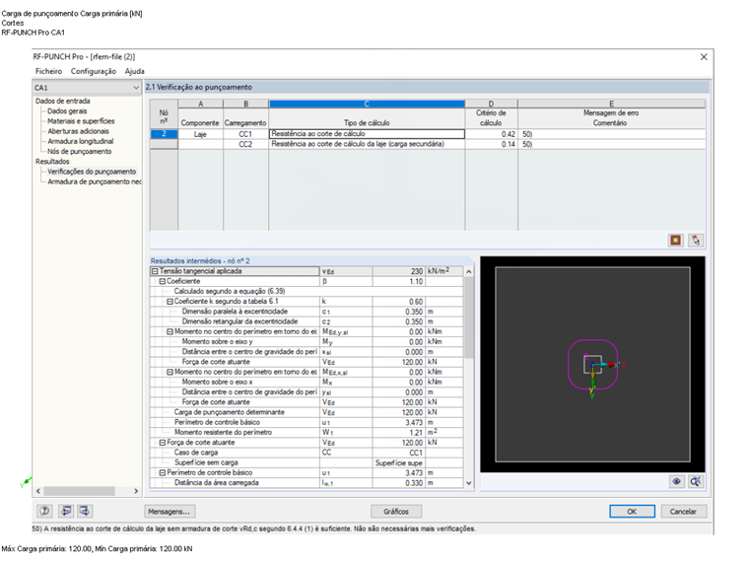The image size is (749, 562).
Task: Collapse the Força de corte atuante group
Action: point(162,443)
